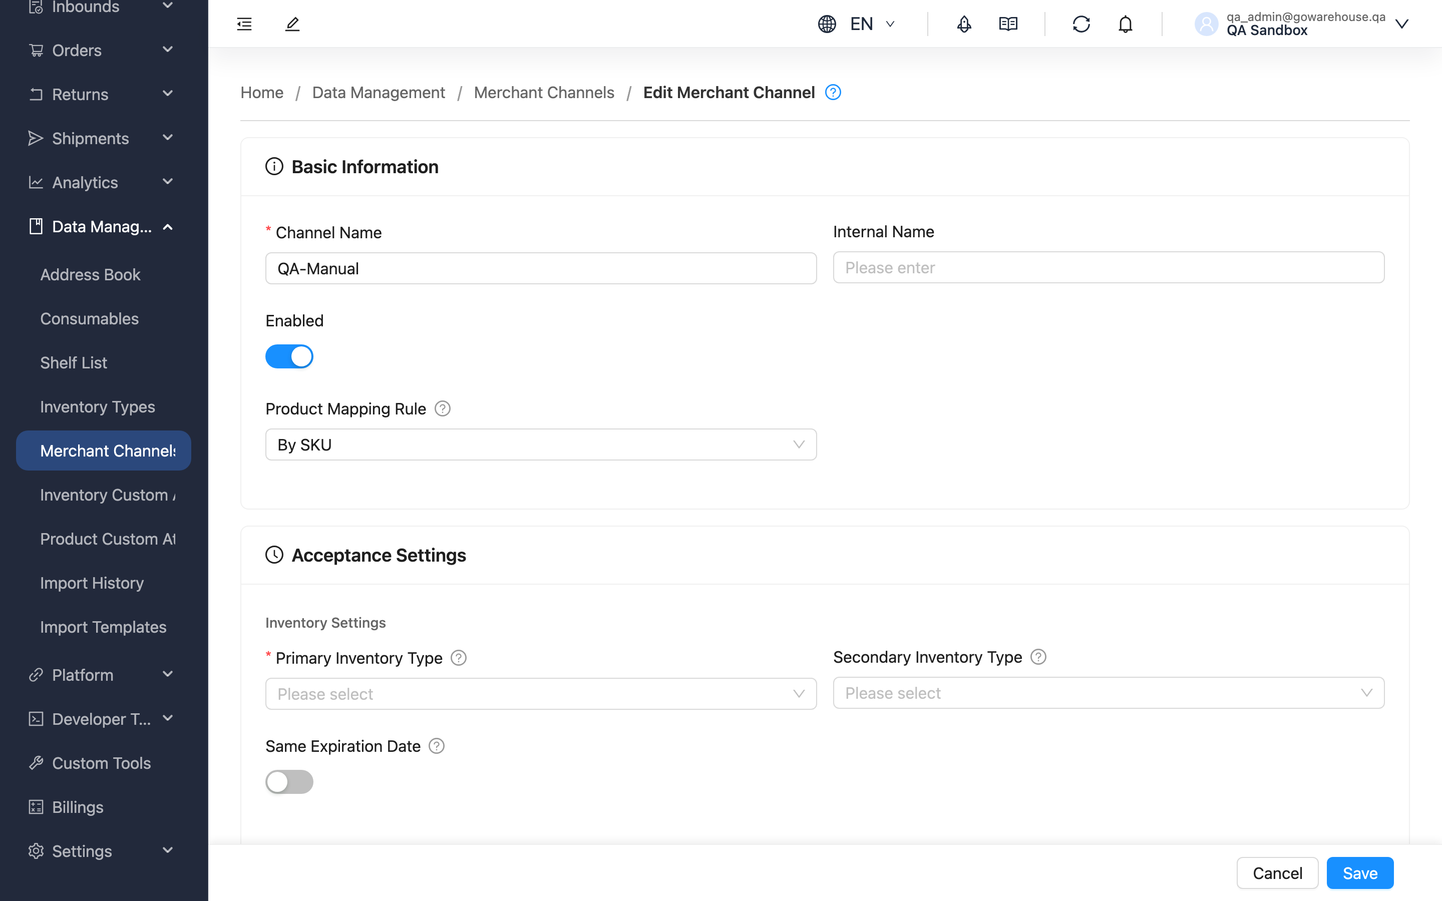This screenshot has height=901, width=1442.
Task: Click the Shipments paper-plane icon
Action: point(36,138)
